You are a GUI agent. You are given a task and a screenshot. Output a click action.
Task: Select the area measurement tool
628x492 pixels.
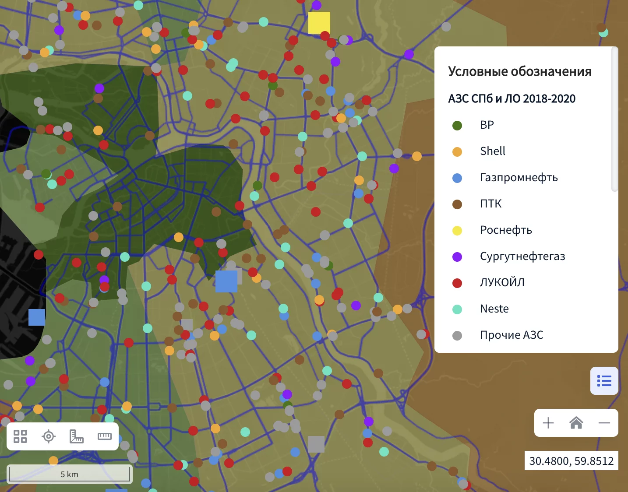pyautogui.click(x=77, y=436)
